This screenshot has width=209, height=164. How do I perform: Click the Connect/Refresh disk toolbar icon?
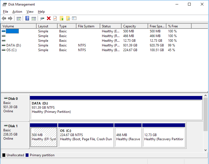[x=42, y=19]
